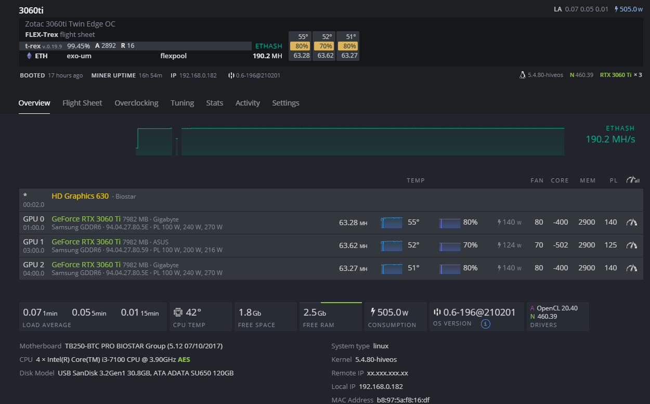Click the CPU chip icon in CPU Temp tile
The height and width of the screenshot is (404, 650).
tap(178, 312)
